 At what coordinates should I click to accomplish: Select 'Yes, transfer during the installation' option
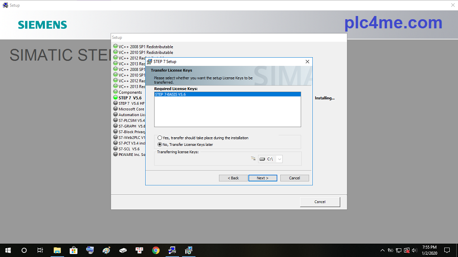[x=160, y=138]
